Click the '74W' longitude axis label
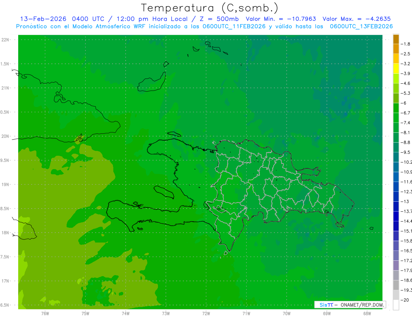412x318 pixels. click(x=126, y=314)
